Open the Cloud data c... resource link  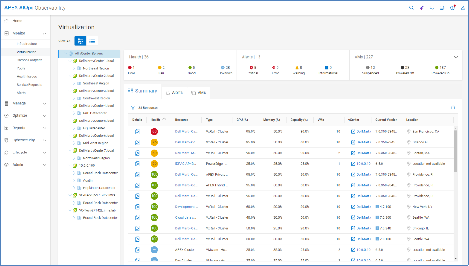coord(185,217)
